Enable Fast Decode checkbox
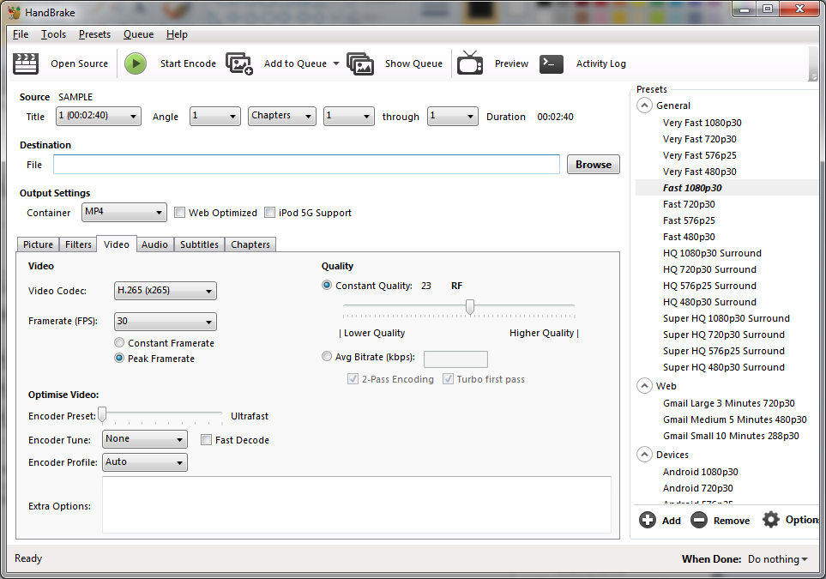Viewport: 826px width, 579px height. click(207, 439)
